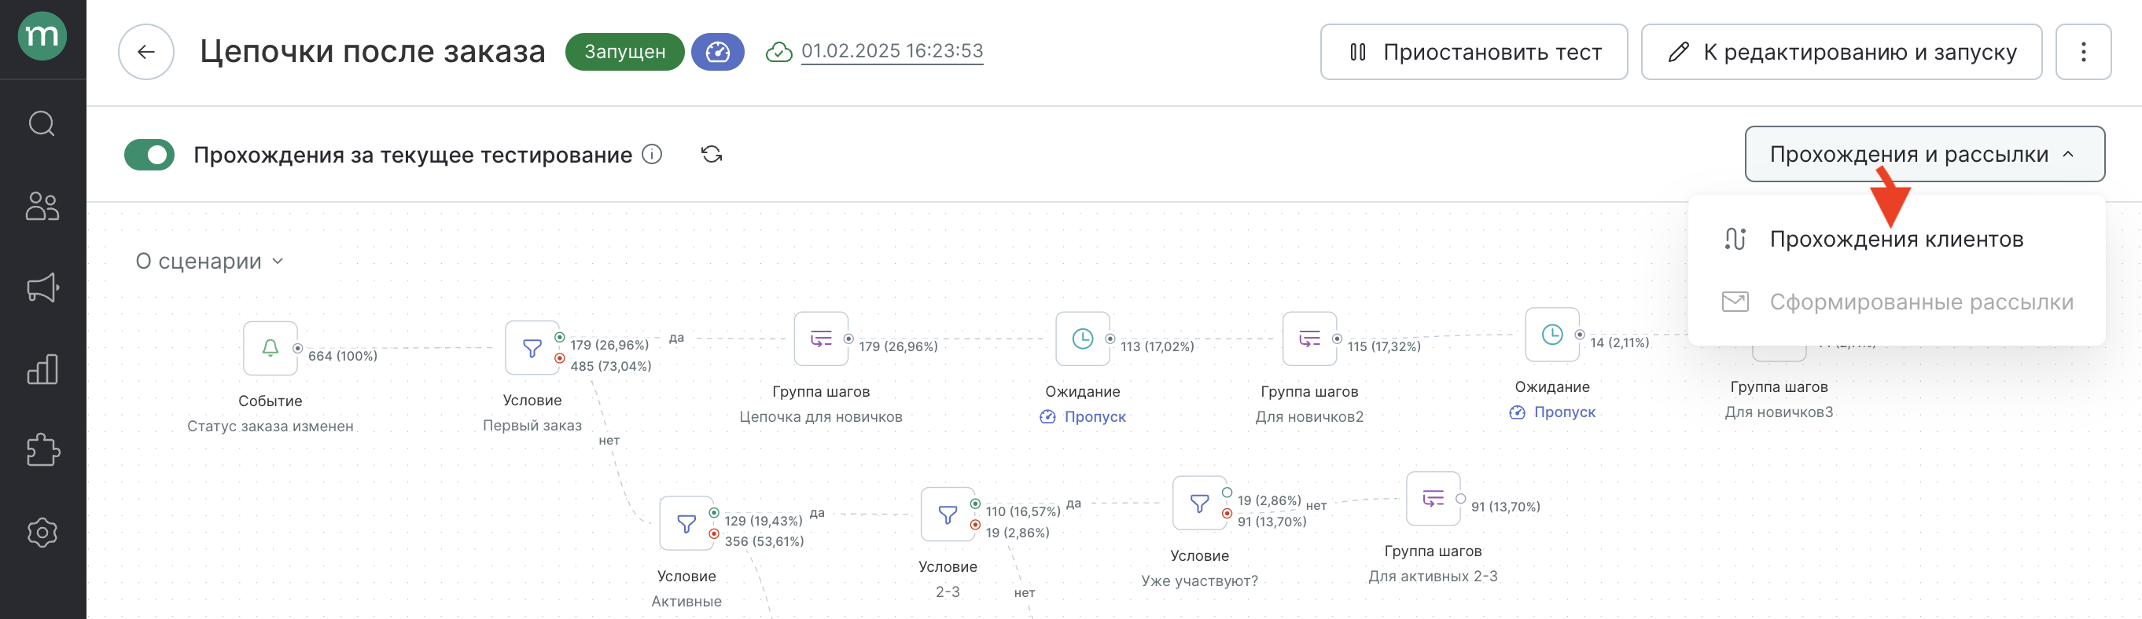
Task: Go back with the arrow button
Action: click(146, 52)
